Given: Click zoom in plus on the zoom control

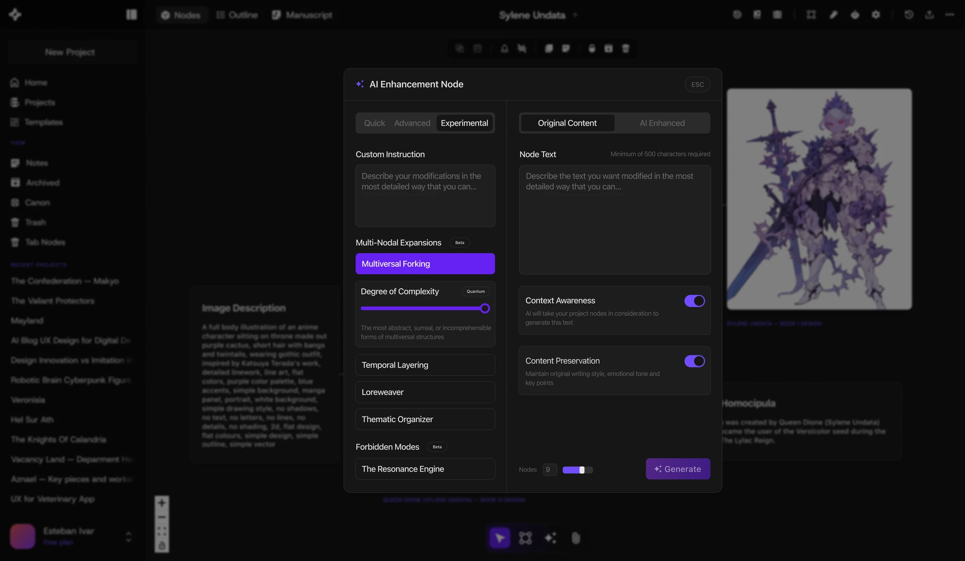Looking at the screenshot, I should (x=162, y=503).
